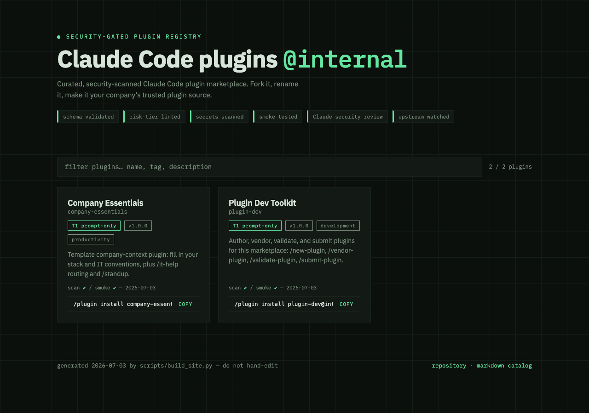Viewport: 589px width, 413px height.
Task: Click the productivity tag
Action: pyautogui.click(x=91, y=239)
